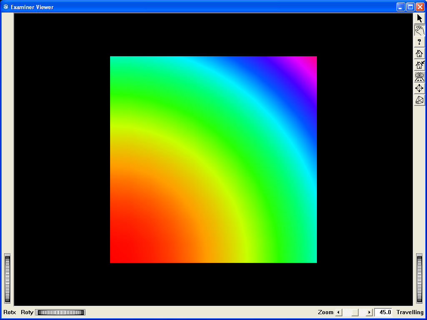The image size is (427, 320).
Task: Toggle between perspective and orthographic camera
Action: 419,100
